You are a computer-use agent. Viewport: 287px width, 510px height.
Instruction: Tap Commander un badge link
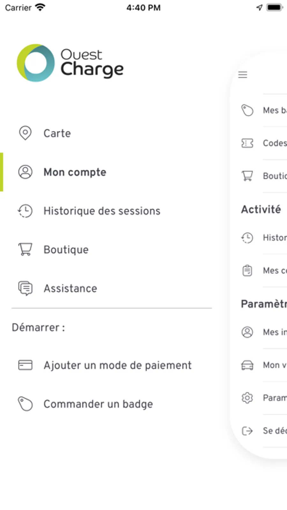(98, 404)
